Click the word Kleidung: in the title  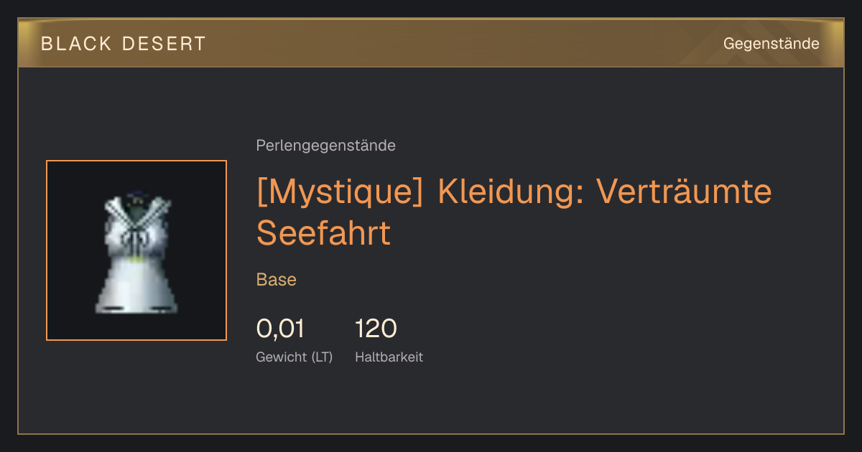pos(511,192)
